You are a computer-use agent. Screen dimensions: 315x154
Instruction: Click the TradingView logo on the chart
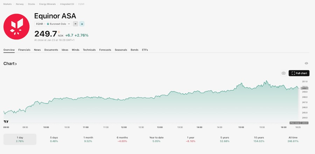click(x=6, y=122)
